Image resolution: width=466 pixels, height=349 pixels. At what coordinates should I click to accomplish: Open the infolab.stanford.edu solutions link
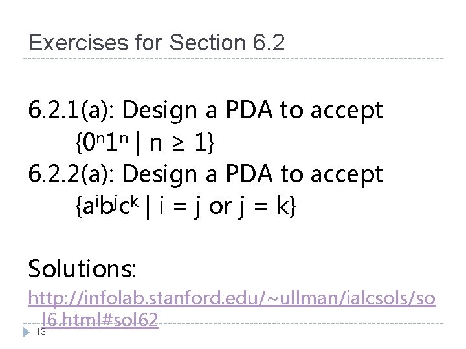[232, 298]
